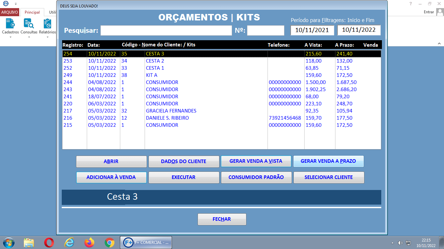Screen dimensions: 444x249
Task: Open the Consultas ribbon icon
Action: point(29,24)
